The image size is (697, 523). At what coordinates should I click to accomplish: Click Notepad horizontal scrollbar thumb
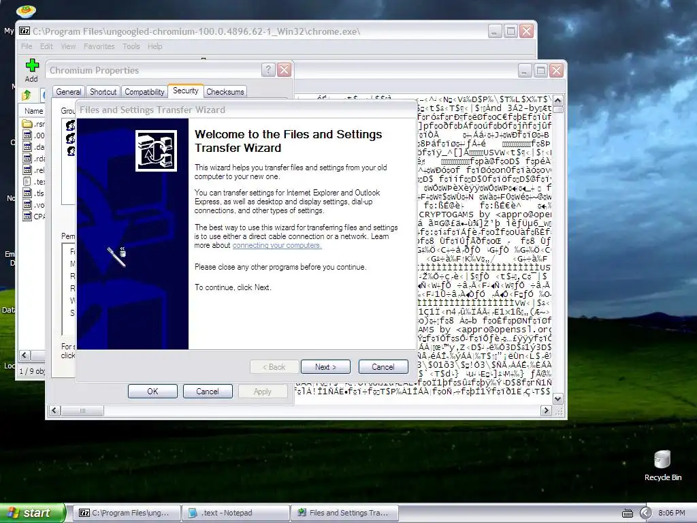[x=82, y=411]
